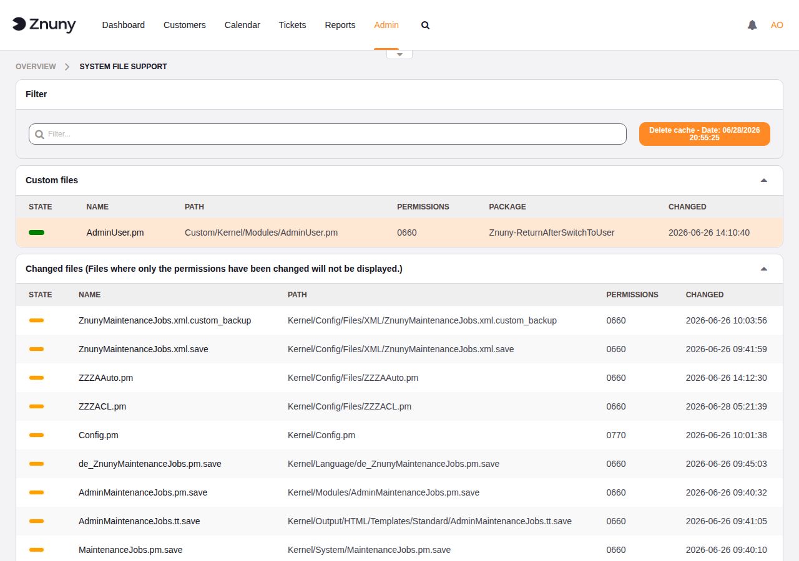
Task: Open the Admin menu
Action: click(x=386, y=25)
